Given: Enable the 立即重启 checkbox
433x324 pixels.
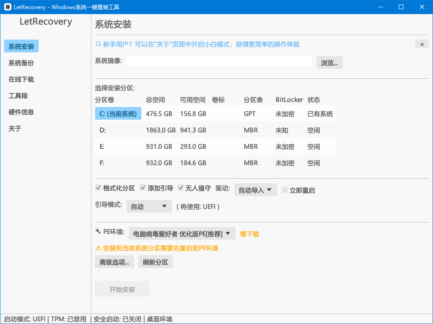Looking at the screenshot, I should [285, 190].
